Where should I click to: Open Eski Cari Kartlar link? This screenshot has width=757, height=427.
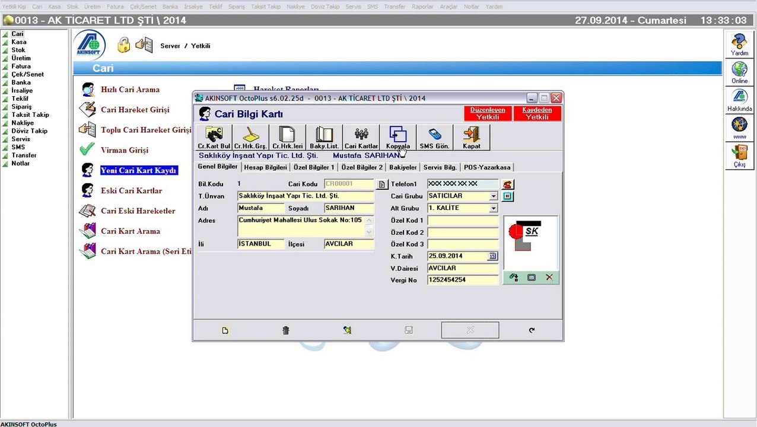pos(131,190)
